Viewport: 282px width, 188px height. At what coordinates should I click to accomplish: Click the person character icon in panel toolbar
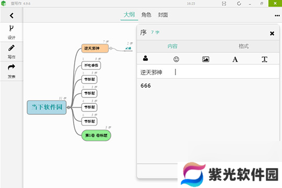[145, 58]
